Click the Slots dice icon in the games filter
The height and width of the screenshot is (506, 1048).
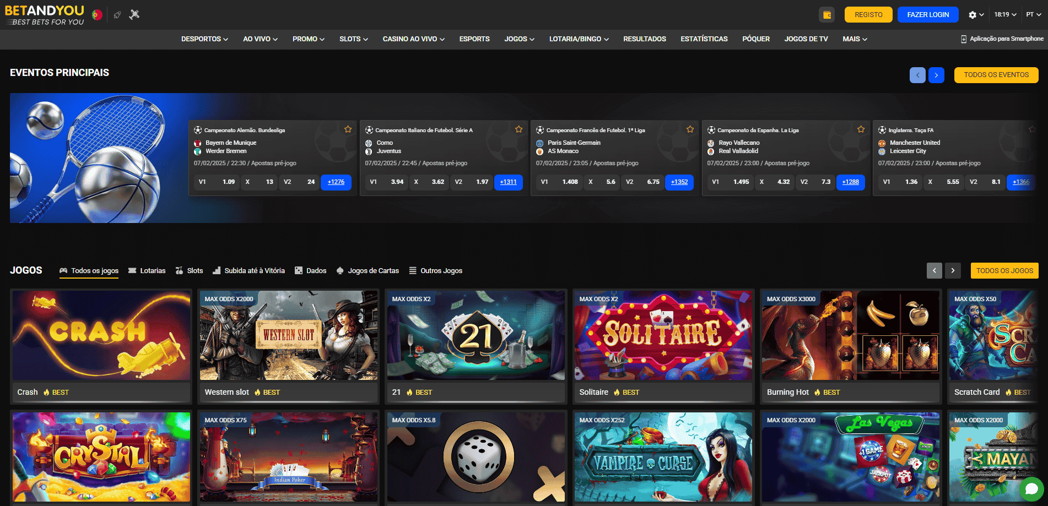(x=179, y=270)
